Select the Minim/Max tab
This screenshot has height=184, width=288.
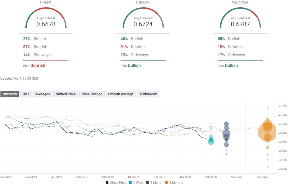coord(148,94)
